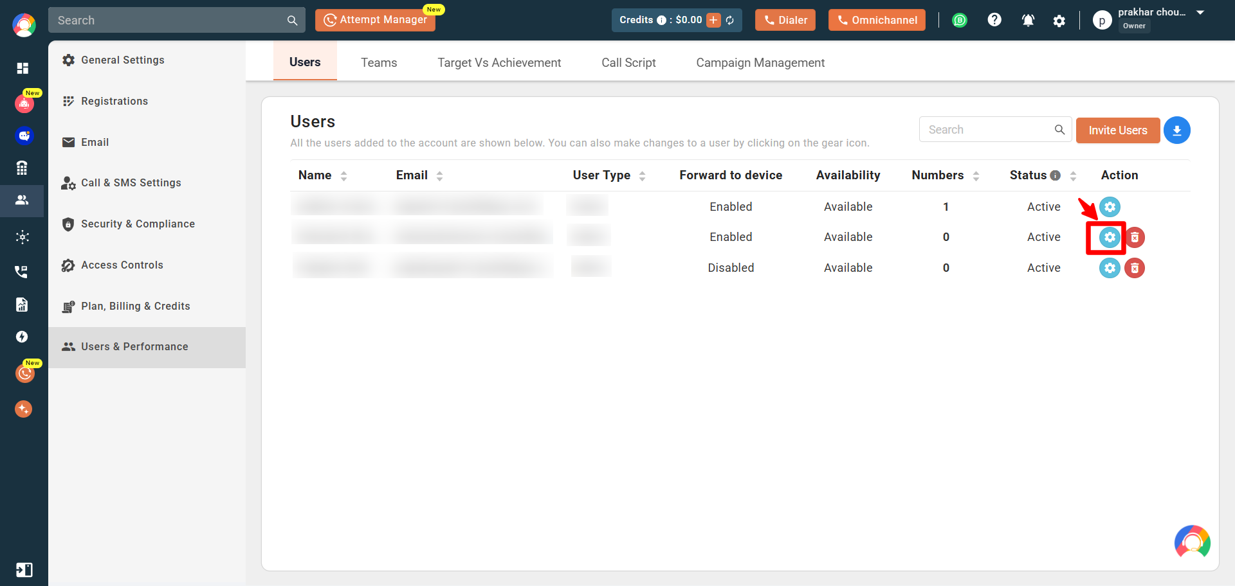Sort by Name column arrows

pos(343,176)
